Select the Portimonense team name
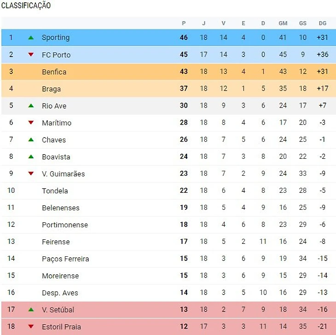Image resolution: width=336 pixels, height=335 pixels. [64, 225]
